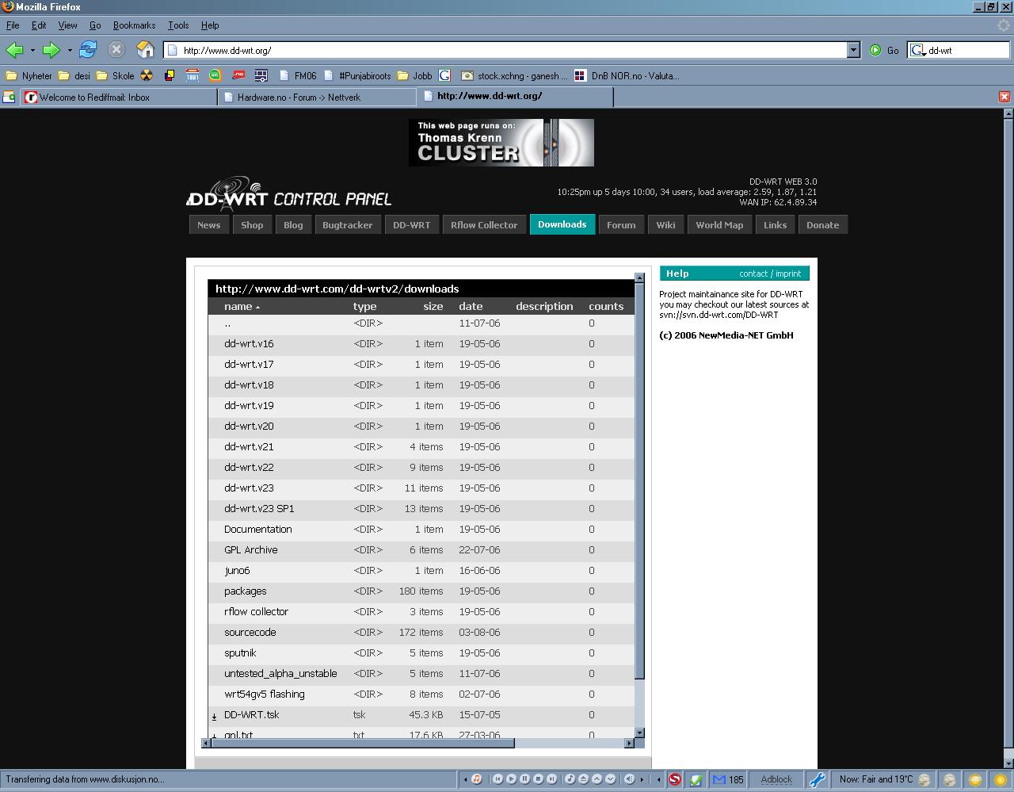Screen dimensions: 1014x792
Task: Open the Google G bookmark icon
Action: tap(444, 76)
